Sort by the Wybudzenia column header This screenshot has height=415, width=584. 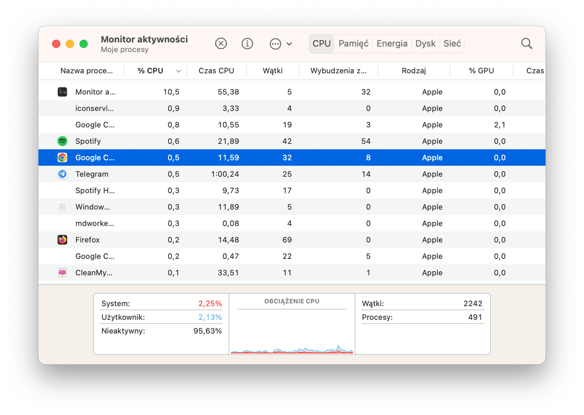click(339, 71)
